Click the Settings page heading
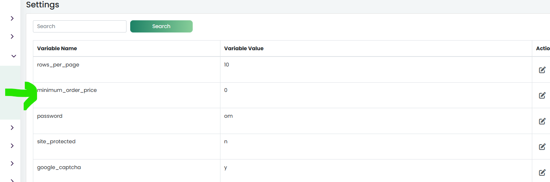Viewport: 550px width, 182px height. [x=43, y=5]
